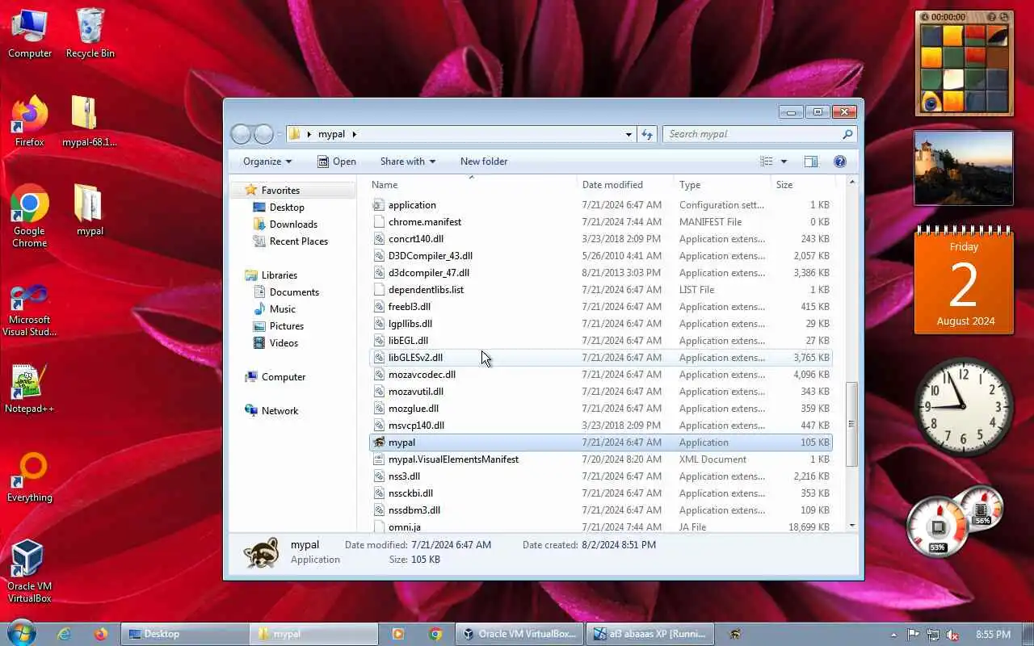The width and height of the screenshot is (1034, 646).
Task: Change view with the view icon
Action: tap(767, 161)
